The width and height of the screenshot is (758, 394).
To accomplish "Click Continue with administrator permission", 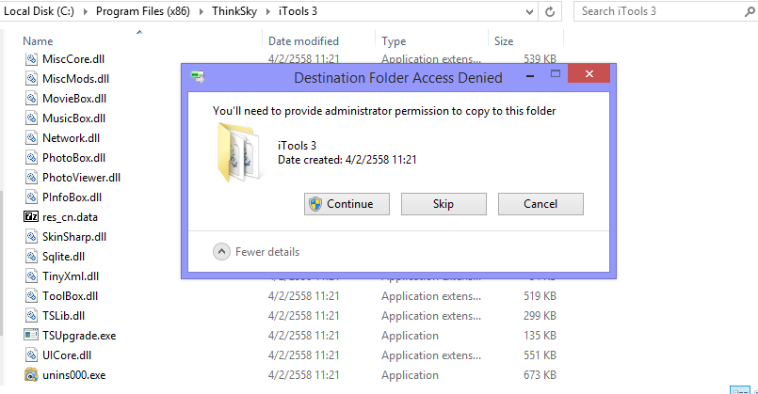I will click(347, 204).
